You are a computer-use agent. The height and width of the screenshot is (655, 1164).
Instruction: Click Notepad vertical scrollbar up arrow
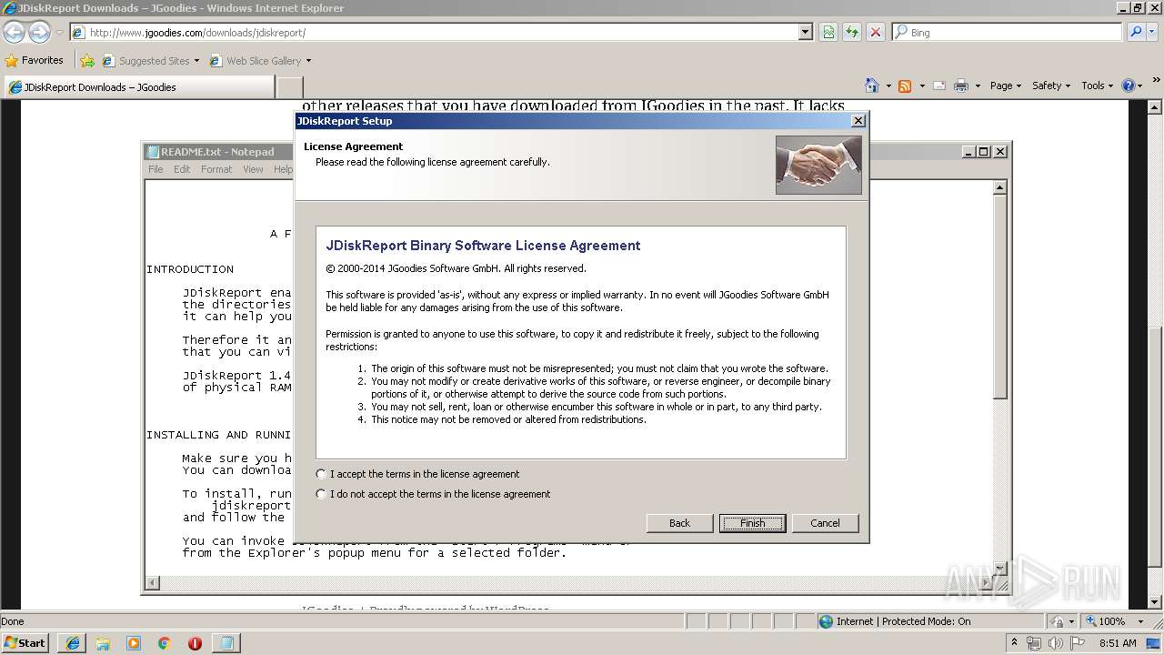[x=999, y=187]
